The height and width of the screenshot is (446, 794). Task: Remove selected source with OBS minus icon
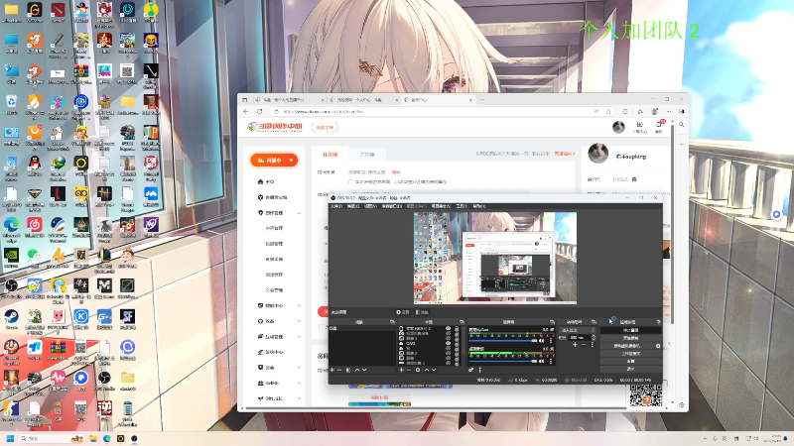tap(409, 370)
